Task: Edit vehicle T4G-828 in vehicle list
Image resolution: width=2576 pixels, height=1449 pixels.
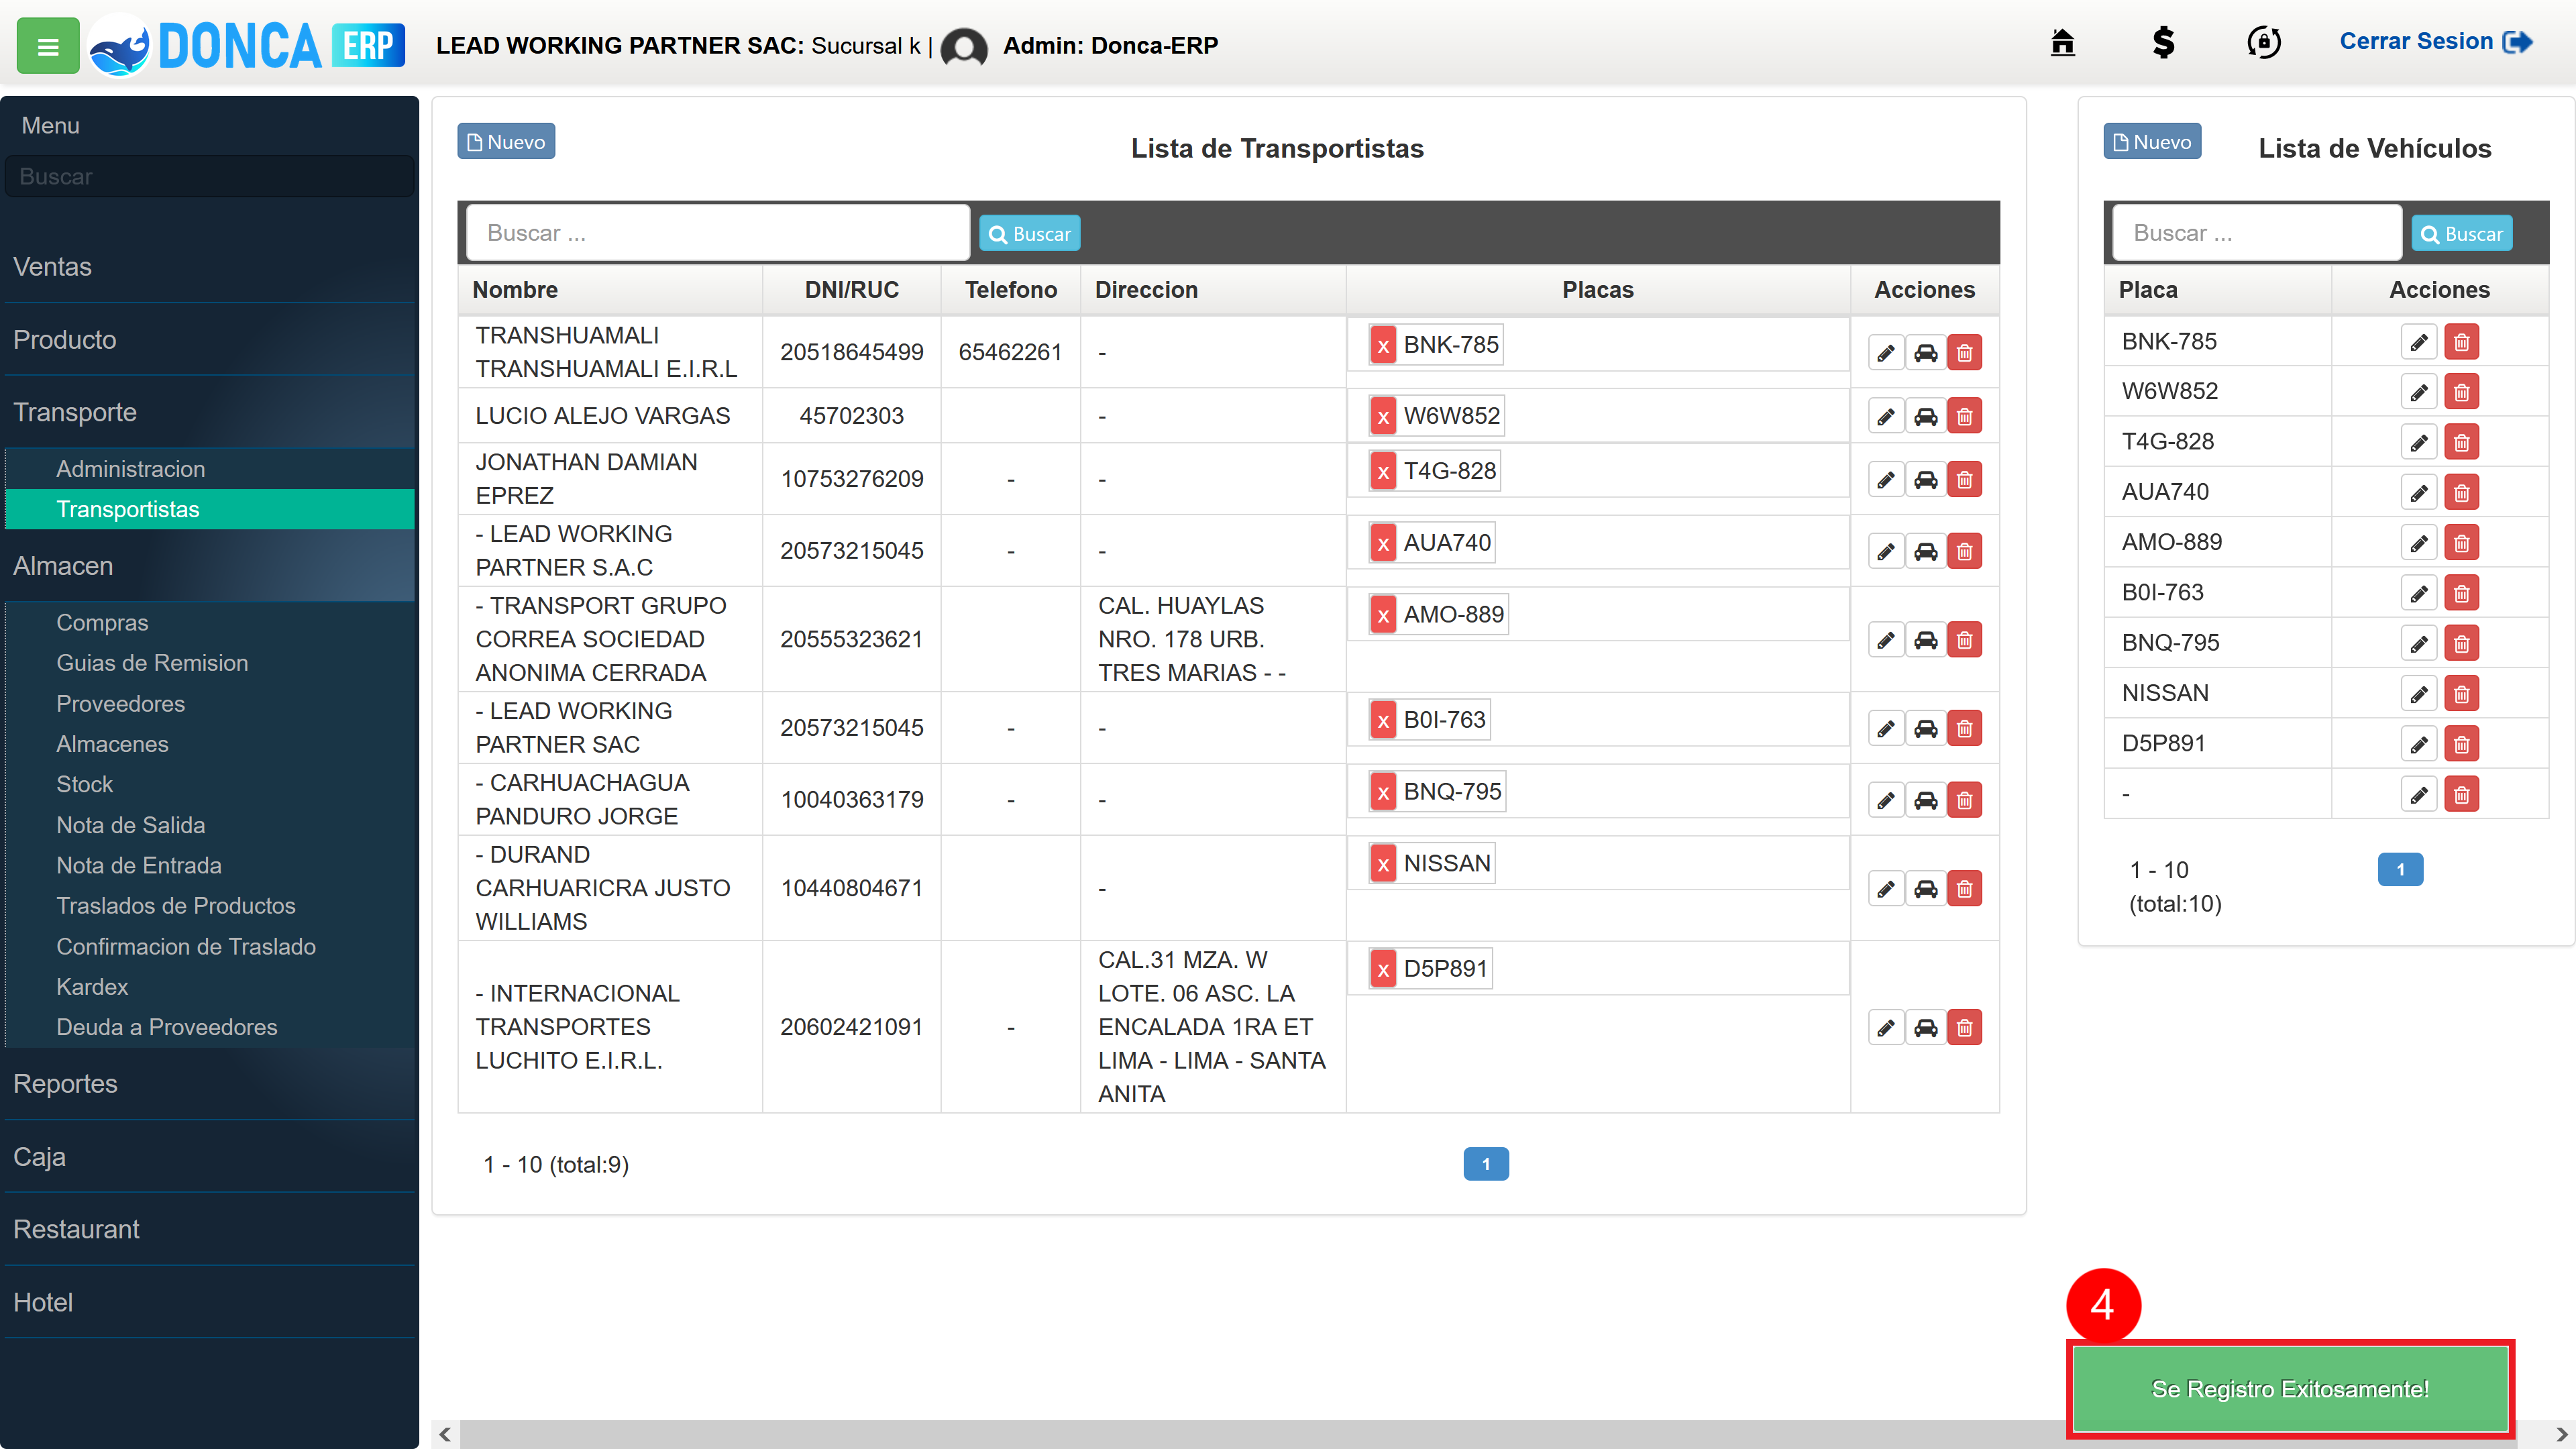Action: coord(2418,443)
